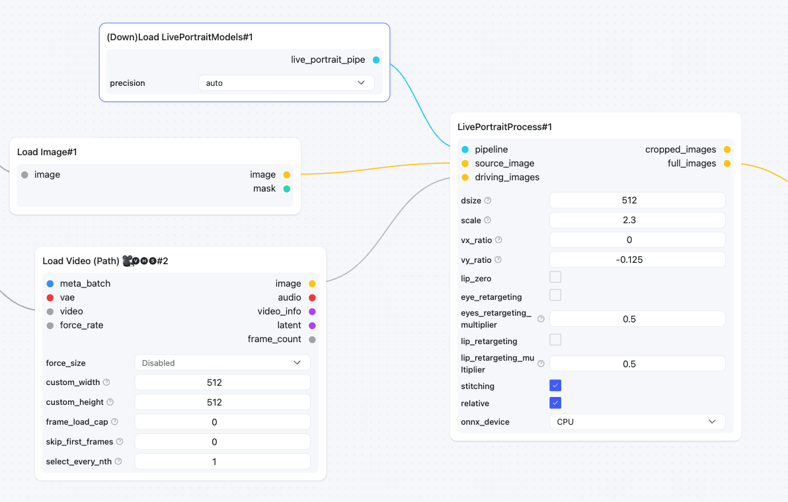This screenshot has height=502, width=788.
Task: Open the onnx_device dropdown set to CPU
Action: tap(637, 421)
